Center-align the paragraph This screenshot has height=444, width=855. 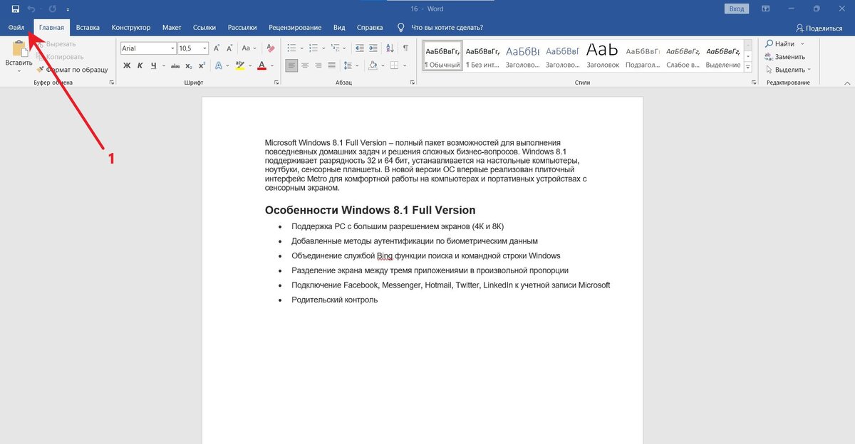pos(305,65)
